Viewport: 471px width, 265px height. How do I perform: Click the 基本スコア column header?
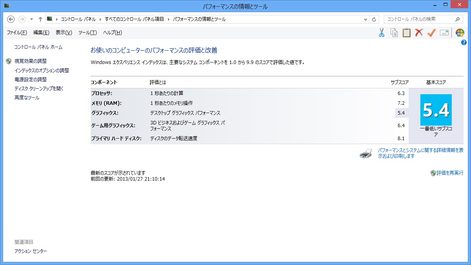coord(436,82)
